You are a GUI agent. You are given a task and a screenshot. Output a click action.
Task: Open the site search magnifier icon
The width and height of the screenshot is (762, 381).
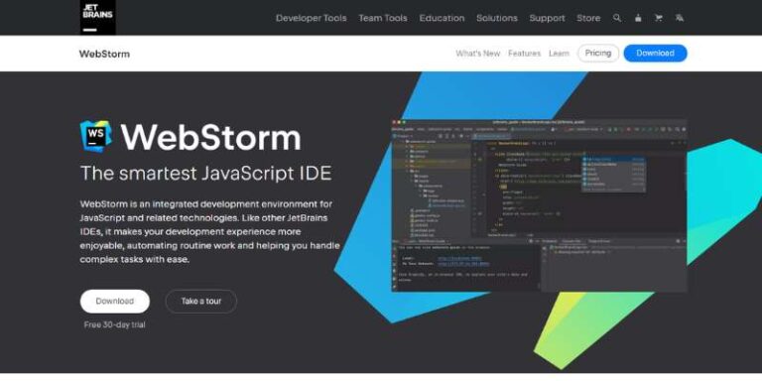point(617,18)
